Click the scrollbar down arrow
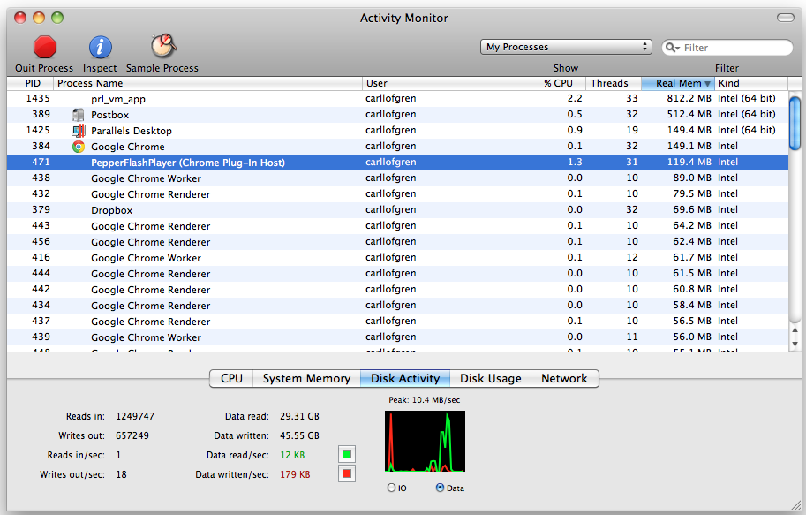Screen dimensions: 806x515 coord(795,345)
